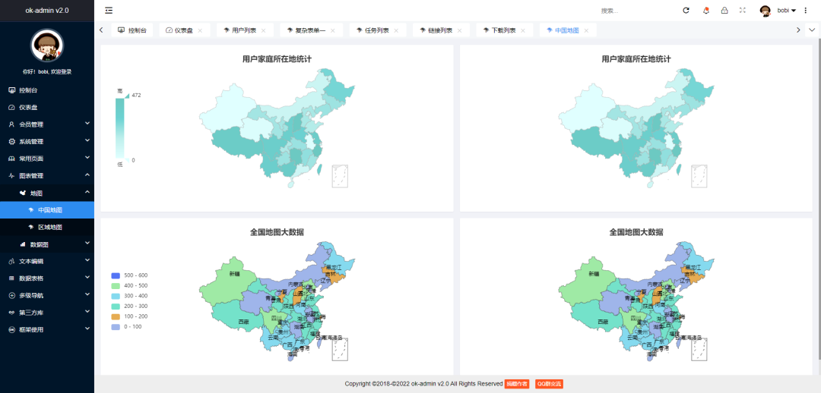Screen dimensions: 821x393
Task: Open the bobi user dropdown
Action: (x=787, y=11)
